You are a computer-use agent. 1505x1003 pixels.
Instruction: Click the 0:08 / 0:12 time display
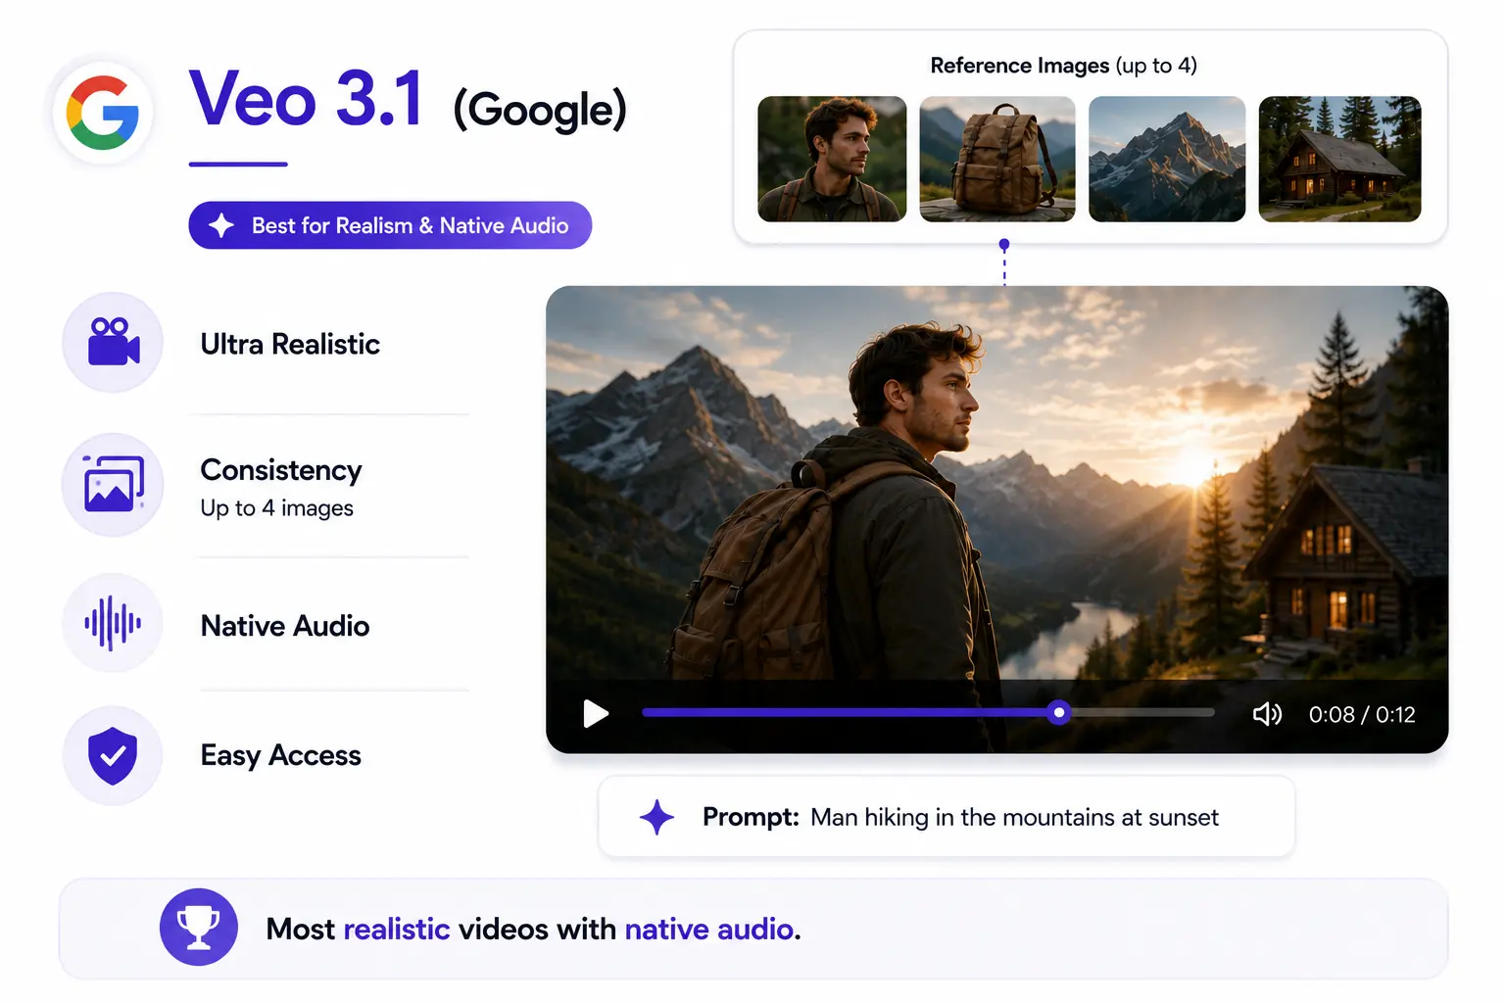click(1362, 715)
